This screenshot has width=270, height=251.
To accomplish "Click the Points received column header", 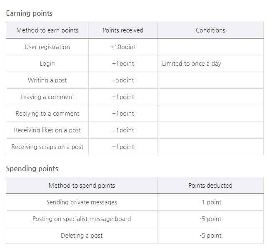I will [x=123, y=30].
